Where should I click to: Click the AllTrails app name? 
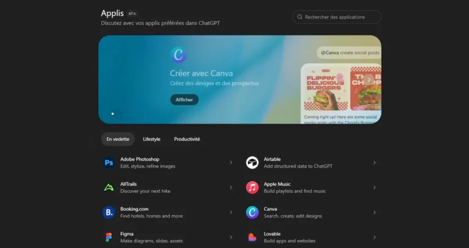coord(128,184)
